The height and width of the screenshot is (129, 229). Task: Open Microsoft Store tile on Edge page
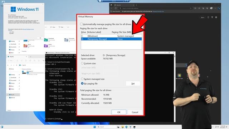click(179, 76)
